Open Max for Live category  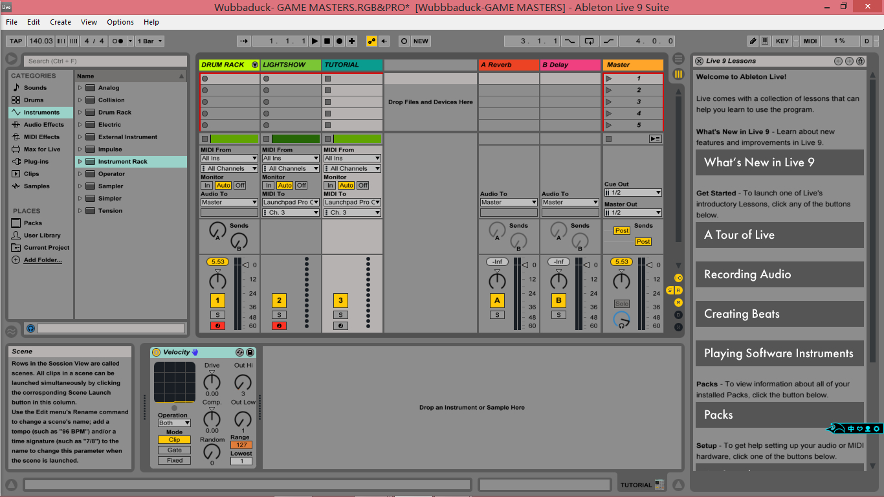click(41, 149)
